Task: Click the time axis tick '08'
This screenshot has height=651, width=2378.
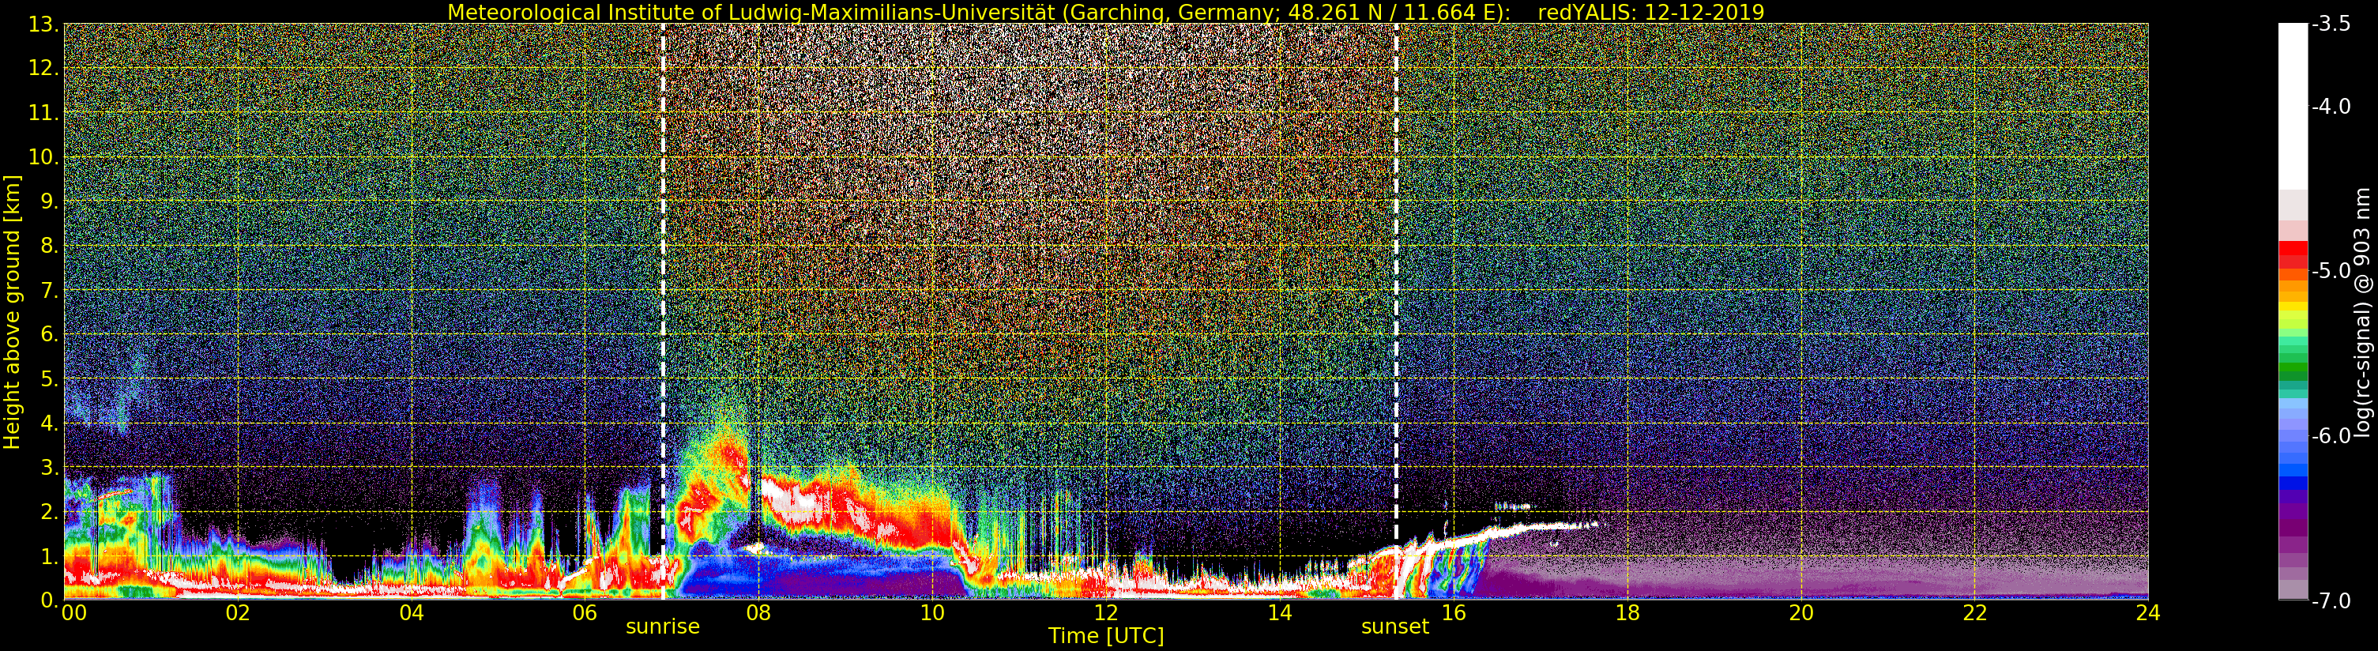Action: (758, 613)
